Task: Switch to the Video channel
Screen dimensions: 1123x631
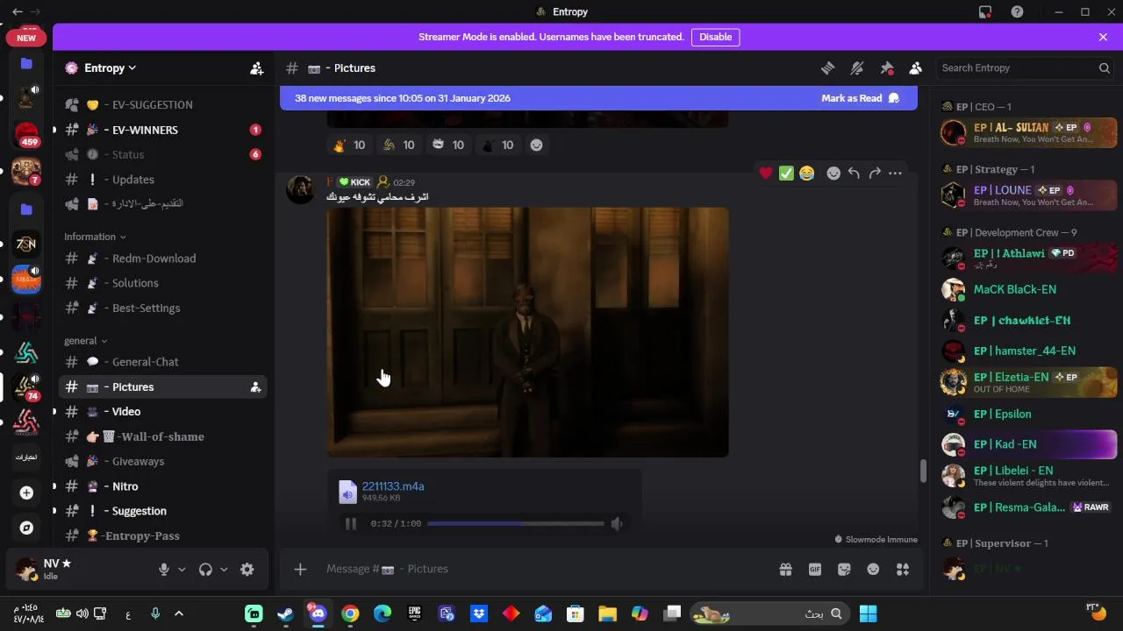Action: (x=163, y=412)
